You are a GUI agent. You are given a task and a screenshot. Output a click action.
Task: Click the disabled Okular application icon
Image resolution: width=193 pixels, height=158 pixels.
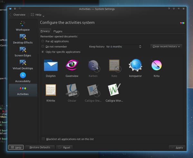pyautogui.click(x=72, y=90)
